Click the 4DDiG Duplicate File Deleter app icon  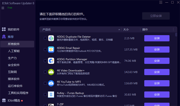(x=51, y=38)
